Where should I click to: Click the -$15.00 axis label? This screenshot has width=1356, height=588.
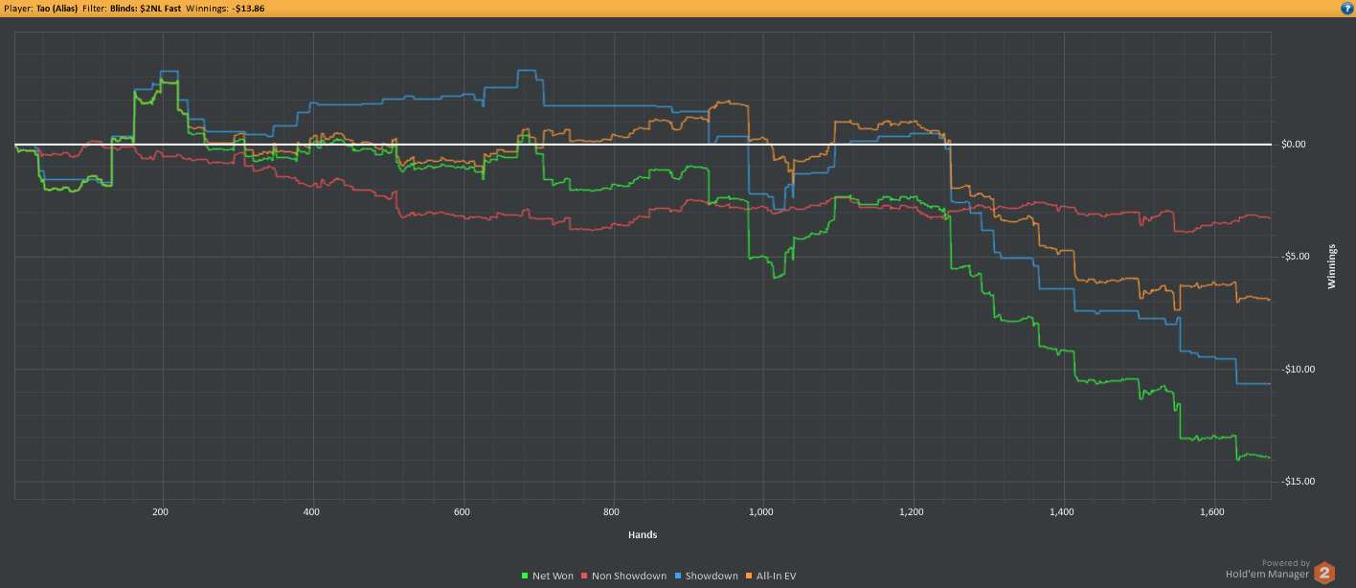[1298, 482]
